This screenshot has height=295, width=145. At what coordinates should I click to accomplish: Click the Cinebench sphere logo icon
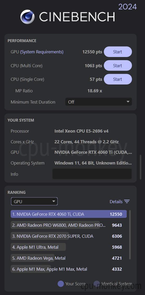27,17
